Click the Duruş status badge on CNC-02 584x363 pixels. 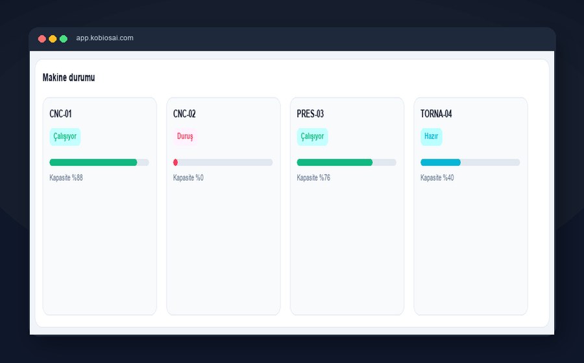click(x=185, y=137)
